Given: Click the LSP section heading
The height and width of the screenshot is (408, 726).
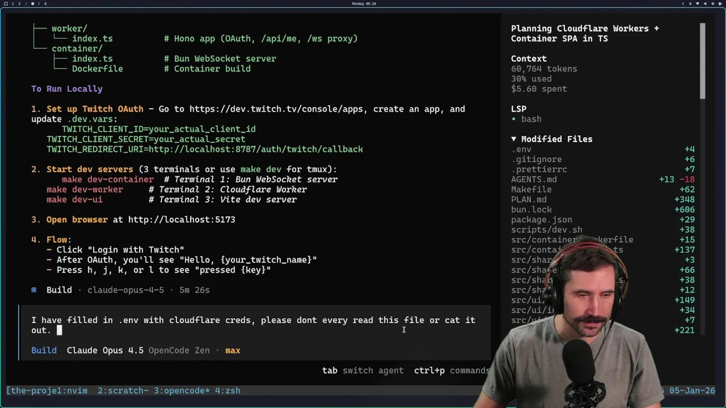Looking at the screenshot, I should [x=518, y=109].
